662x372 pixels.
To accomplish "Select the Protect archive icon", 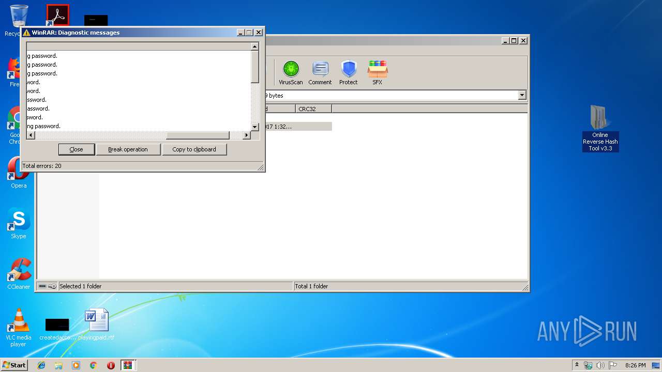I will pos(349,72).
